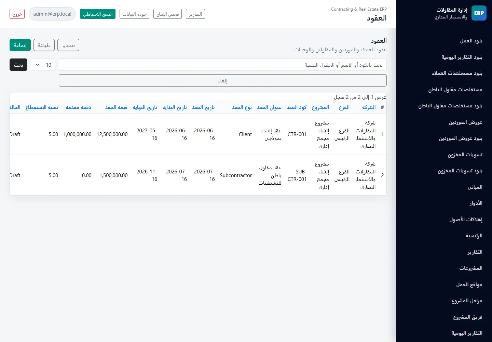Click the طباعة print button
Screen dimensions: 492x342
pos(44,45)
